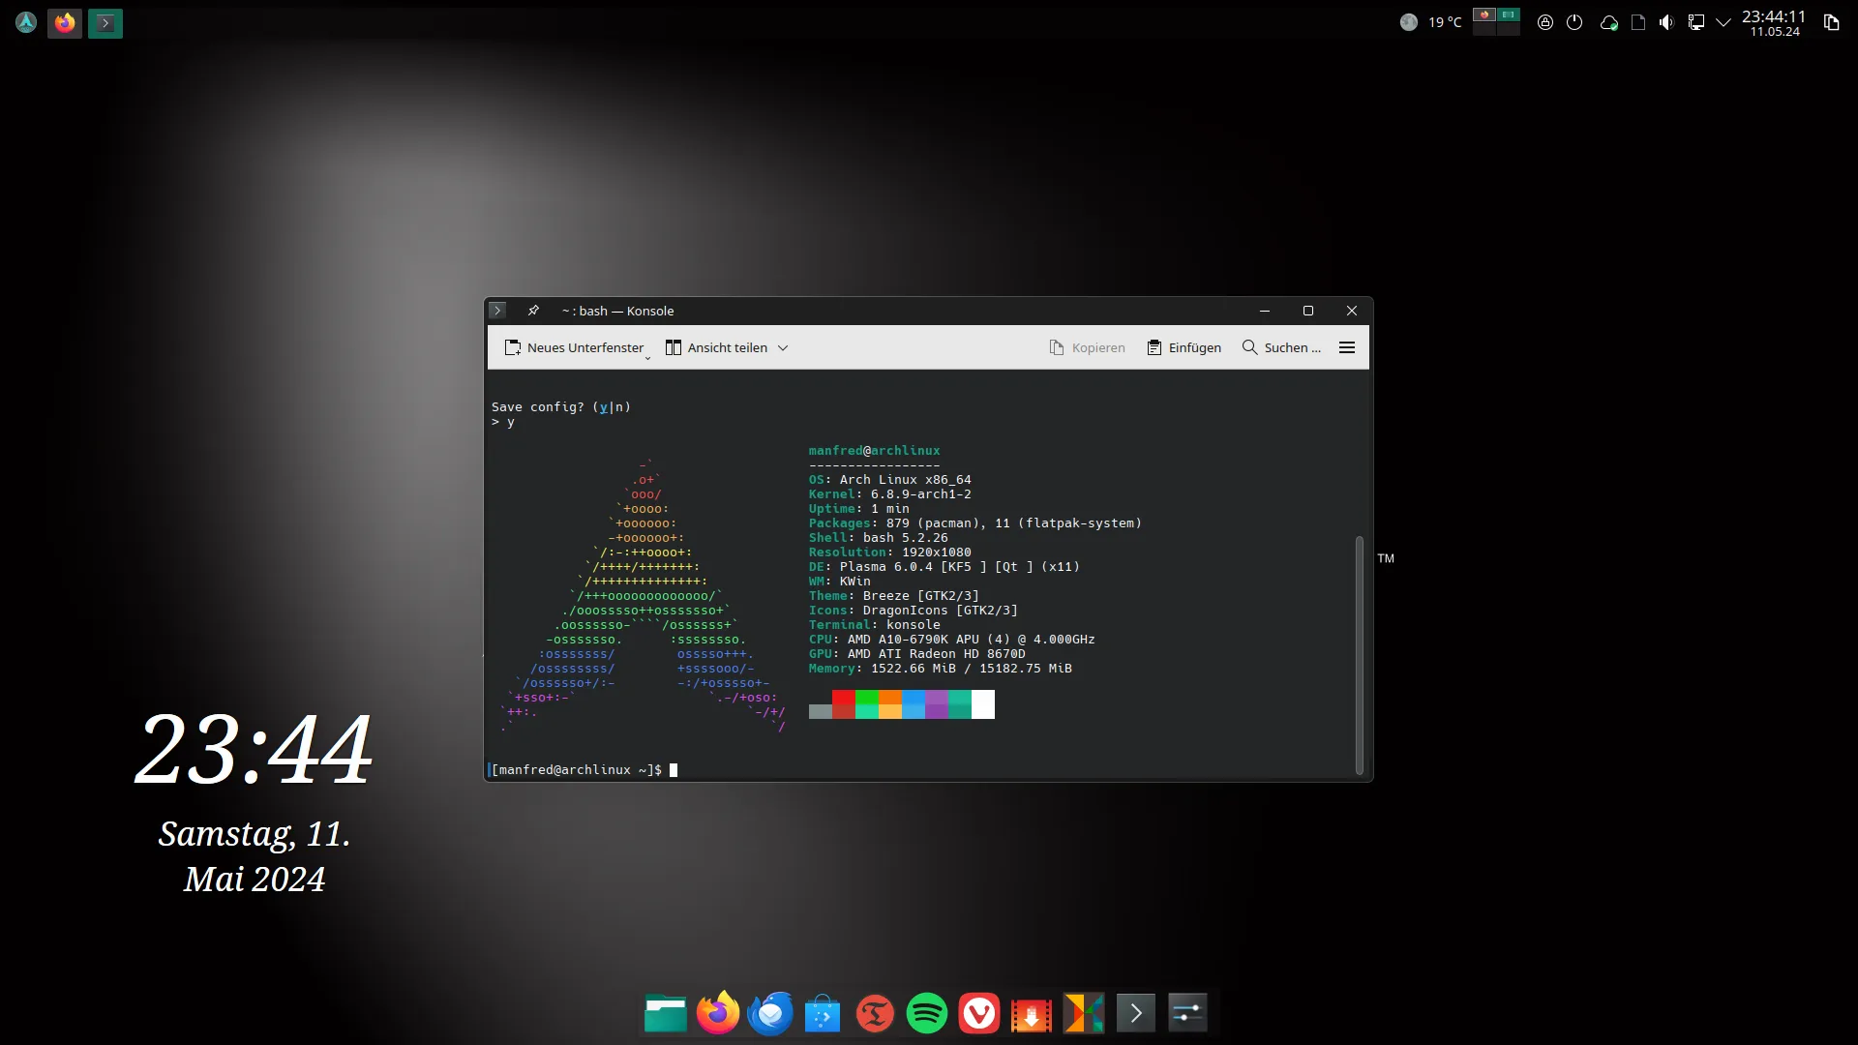
Task: Expand hidden system tray icons arrow
Action: pyautogui.click(x=1723, y=22)
